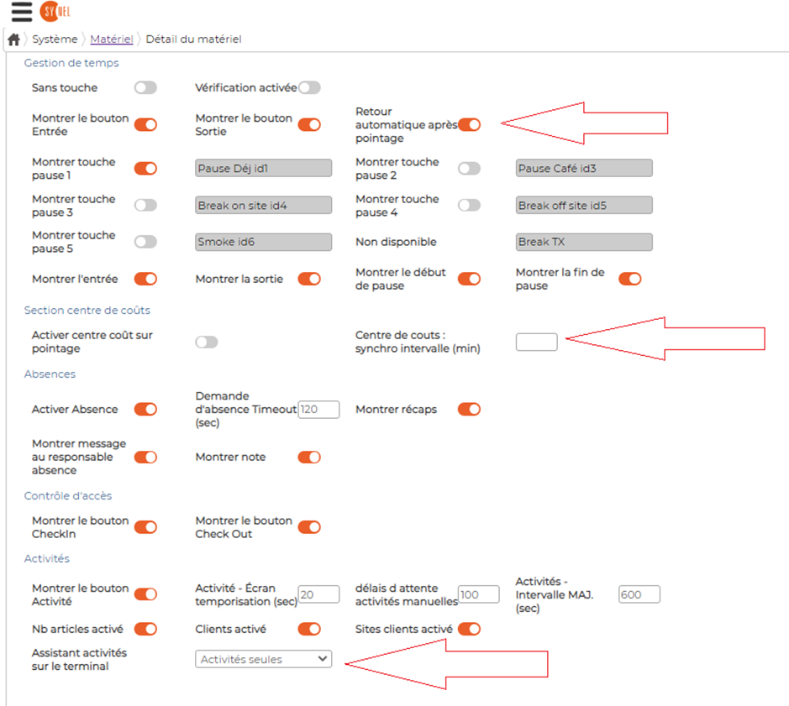Open the Matériel breadcrumb link

point(112,39)
